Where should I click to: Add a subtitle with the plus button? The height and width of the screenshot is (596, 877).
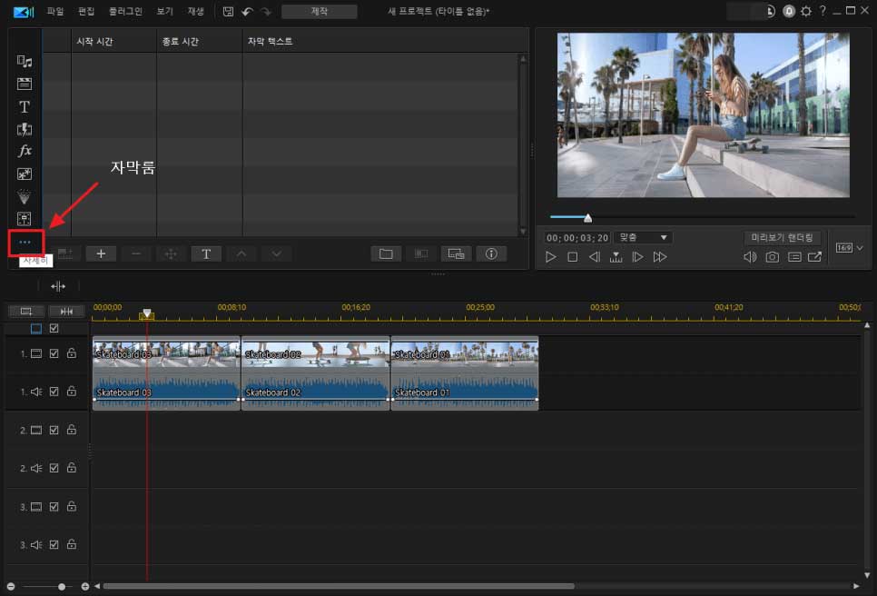(x=101, y=254)
